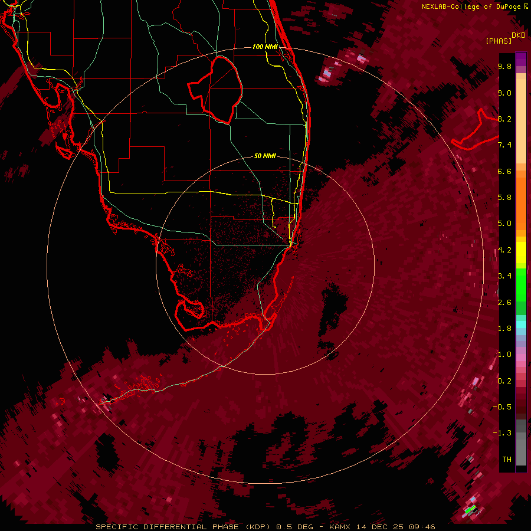Pick the orange band of the color scale
The width and height of the screenshot is (531, 531).
coord(521,203)
